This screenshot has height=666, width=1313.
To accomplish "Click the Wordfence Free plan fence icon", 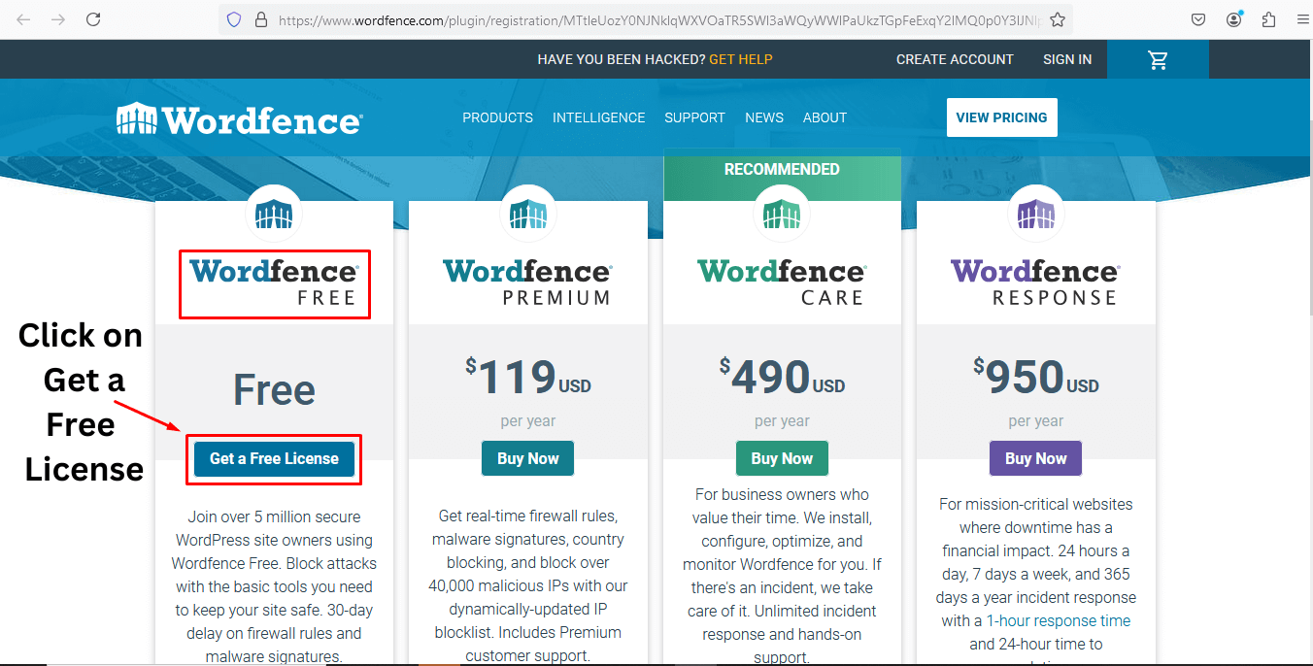I will pyautogui.click(x=273, y=213).
